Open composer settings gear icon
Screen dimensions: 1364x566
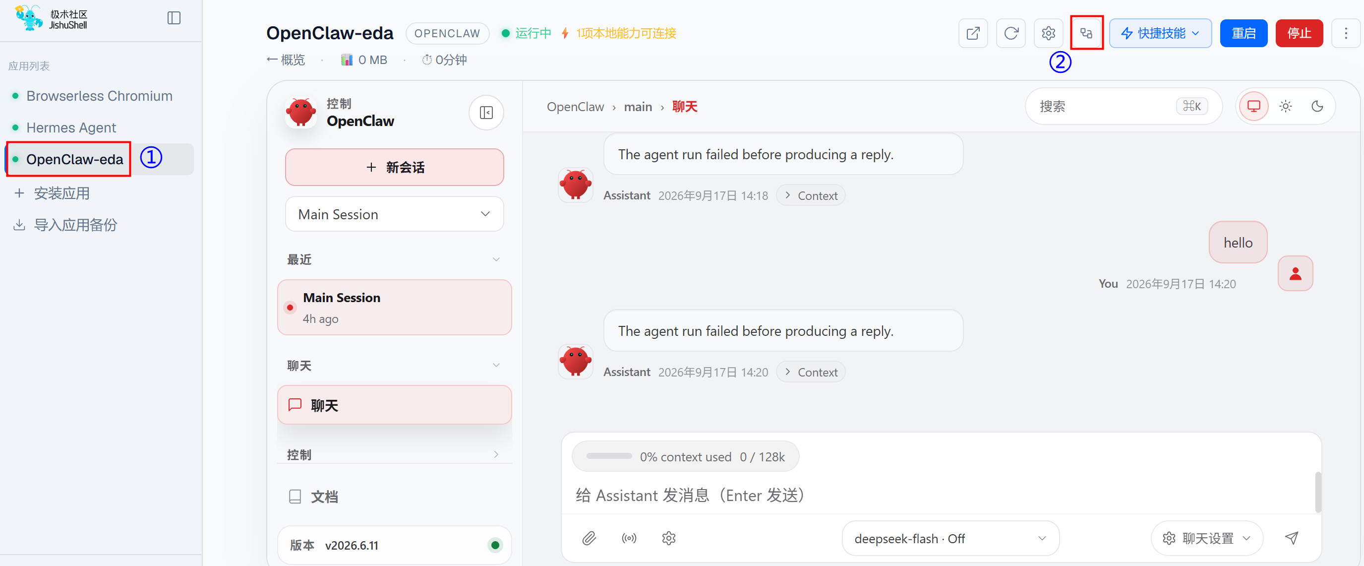pyautogui.click(x=668, y=538)
